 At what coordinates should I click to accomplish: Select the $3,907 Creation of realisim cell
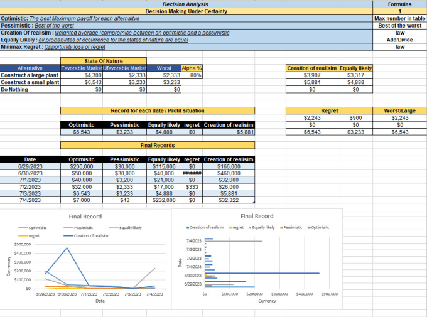(x=312, y=75)
